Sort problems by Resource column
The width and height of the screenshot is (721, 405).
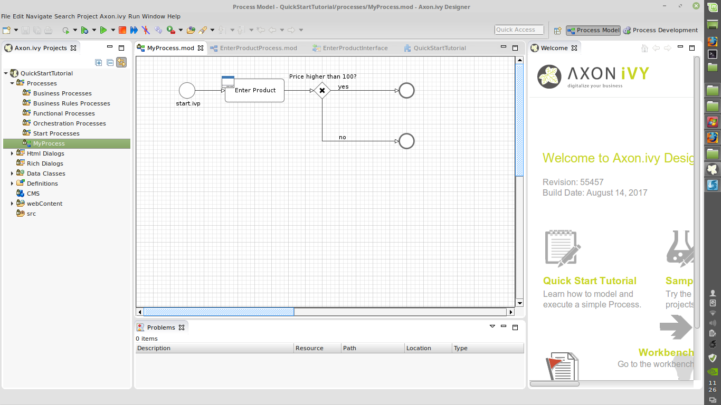click(317, 348)
